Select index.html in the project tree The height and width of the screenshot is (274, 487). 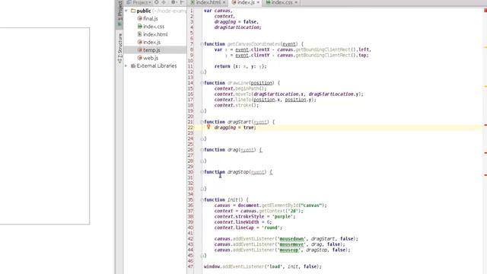click(x=155, y=34)
